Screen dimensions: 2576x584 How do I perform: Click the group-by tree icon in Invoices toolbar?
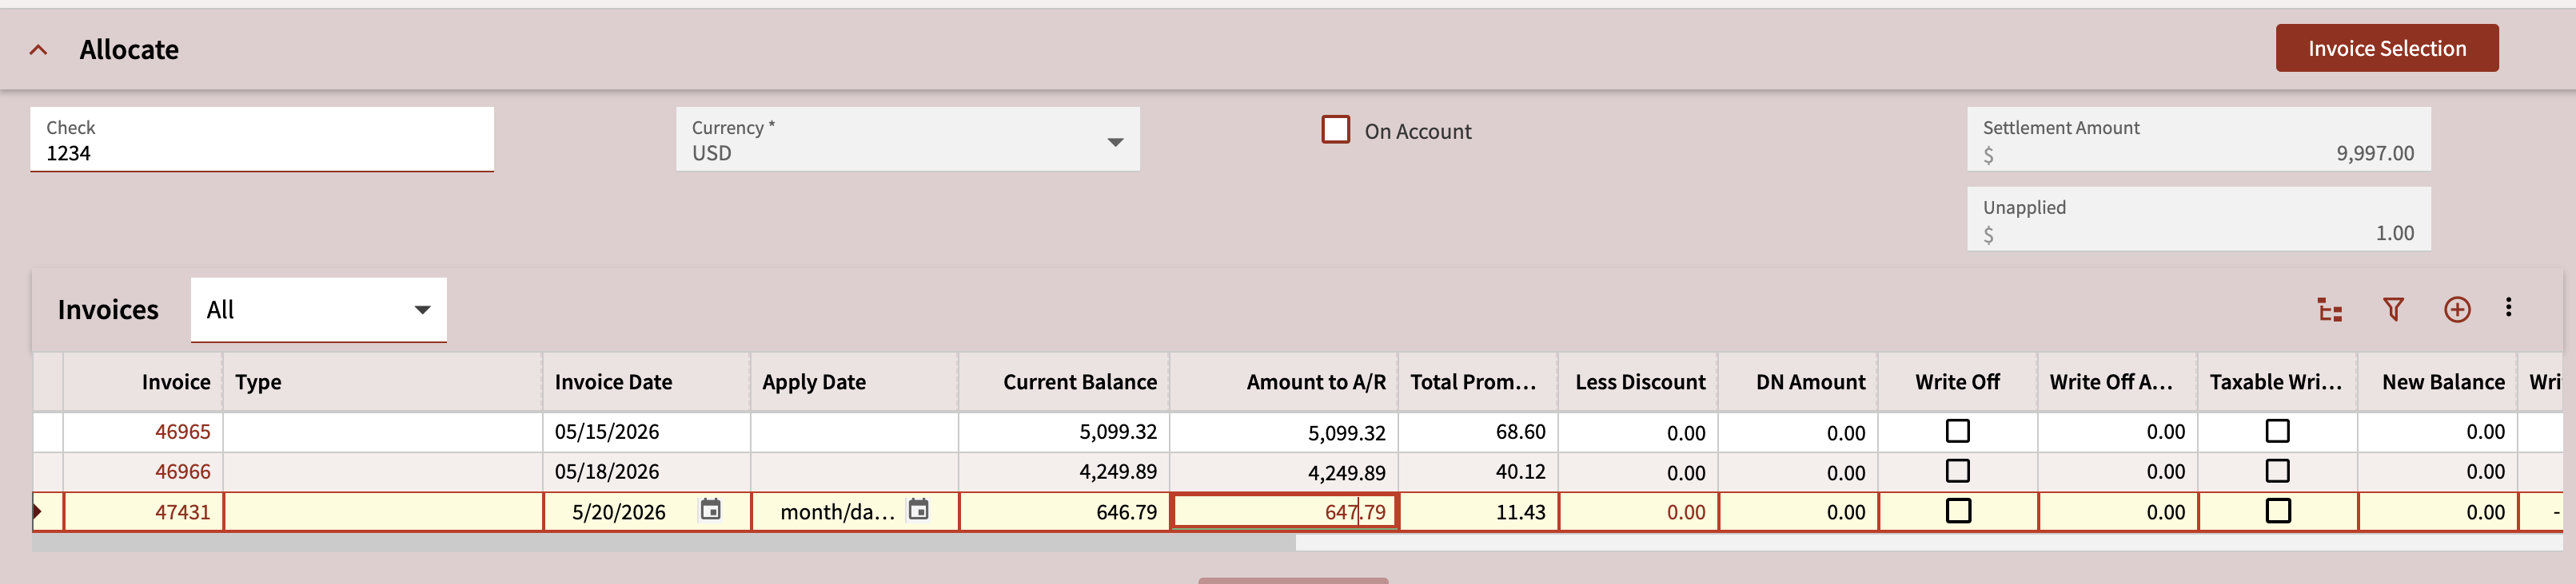[x=2329, y=310]
